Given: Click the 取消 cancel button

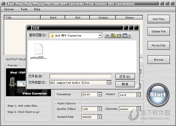Looking at the screenshot, I should (125, 84).
